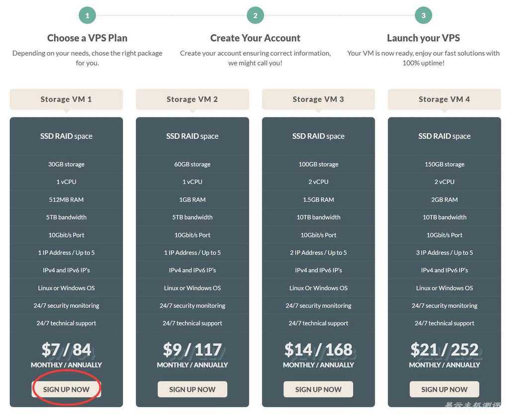Click the 1GB RAM row in VM 2
Viewport: 508px width, 414px height.
pyautogui.click(x=192, y=200)
